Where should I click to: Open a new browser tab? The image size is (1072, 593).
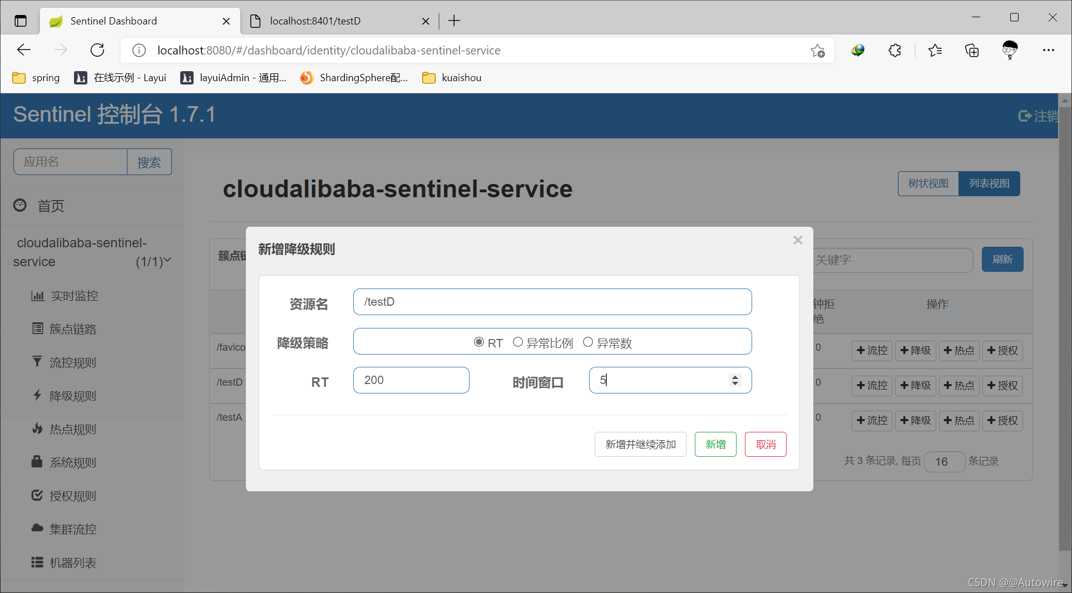[x=454, y=21]
